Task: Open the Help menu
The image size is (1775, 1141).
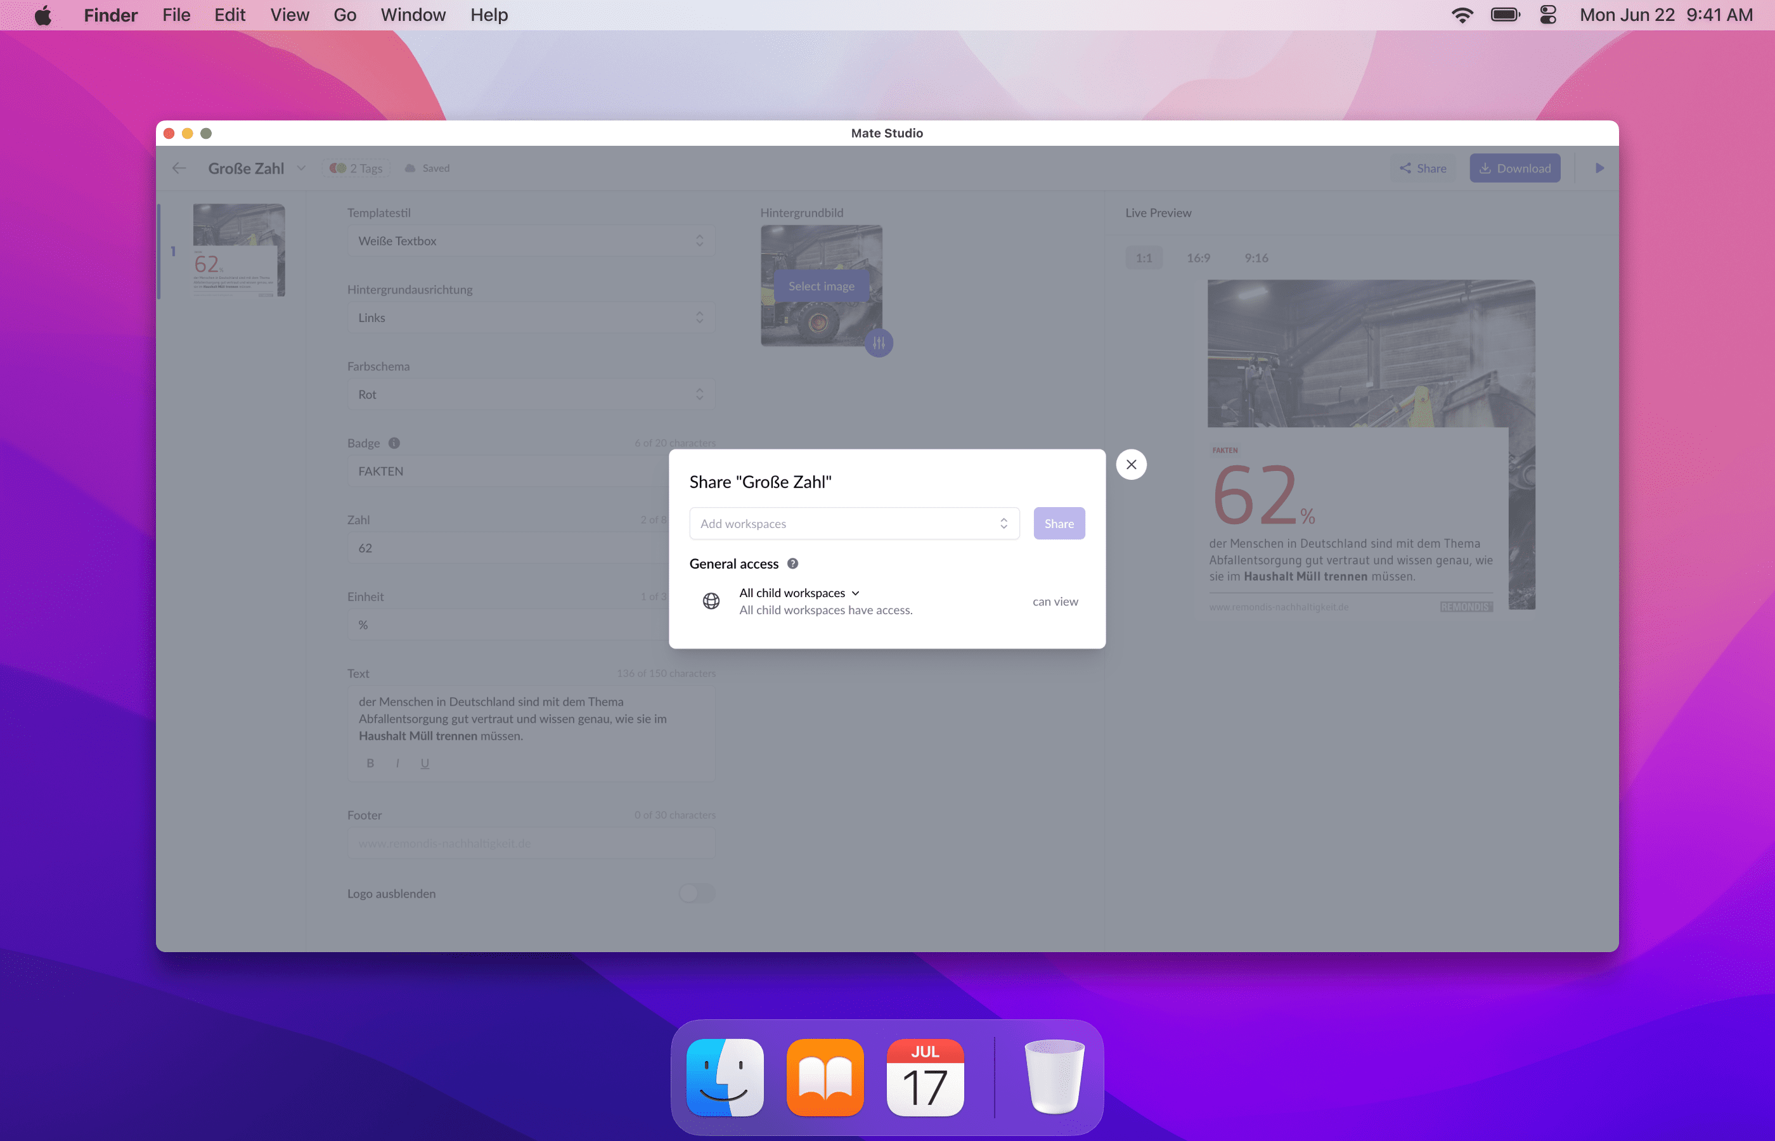Action: (x=489, y=15)
